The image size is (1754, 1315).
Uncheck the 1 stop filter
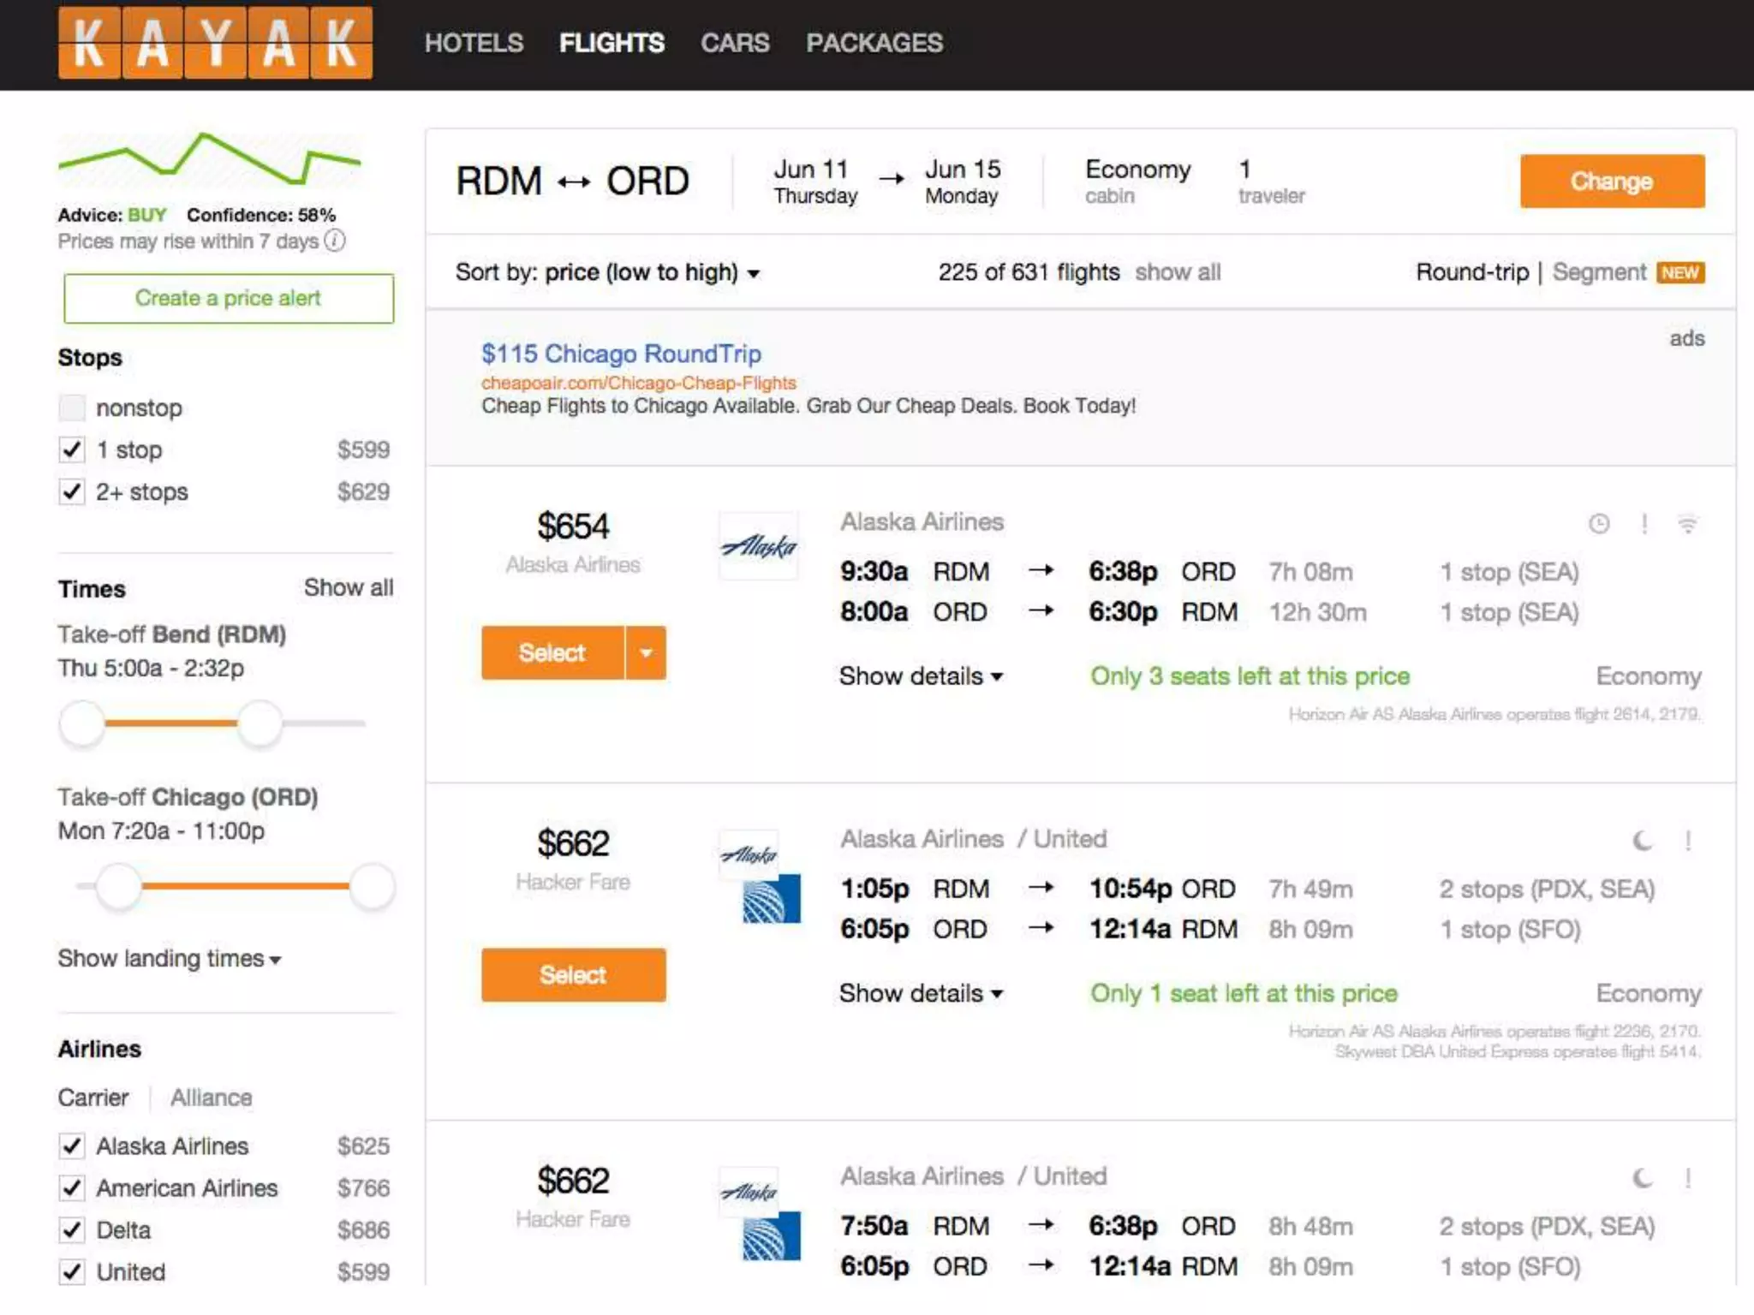(72, 450)
